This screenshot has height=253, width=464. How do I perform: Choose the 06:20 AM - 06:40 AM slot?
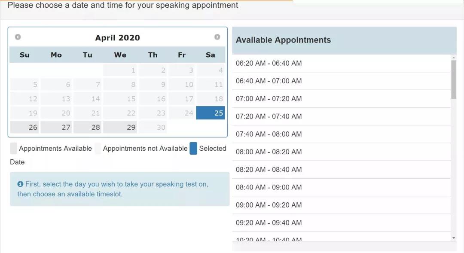tap(269, 63)
